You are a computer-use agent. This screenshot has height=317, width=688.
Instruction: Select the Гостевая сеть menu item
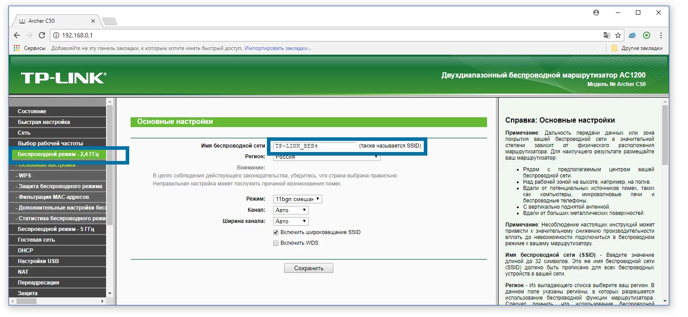pyautogui.click(x=37, y=240)
